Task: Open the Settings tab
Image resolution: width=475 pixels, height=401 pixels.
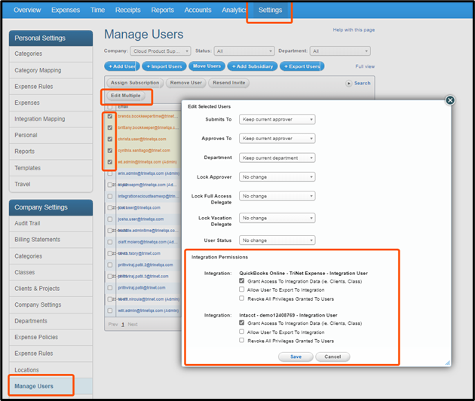Action: 269,11
